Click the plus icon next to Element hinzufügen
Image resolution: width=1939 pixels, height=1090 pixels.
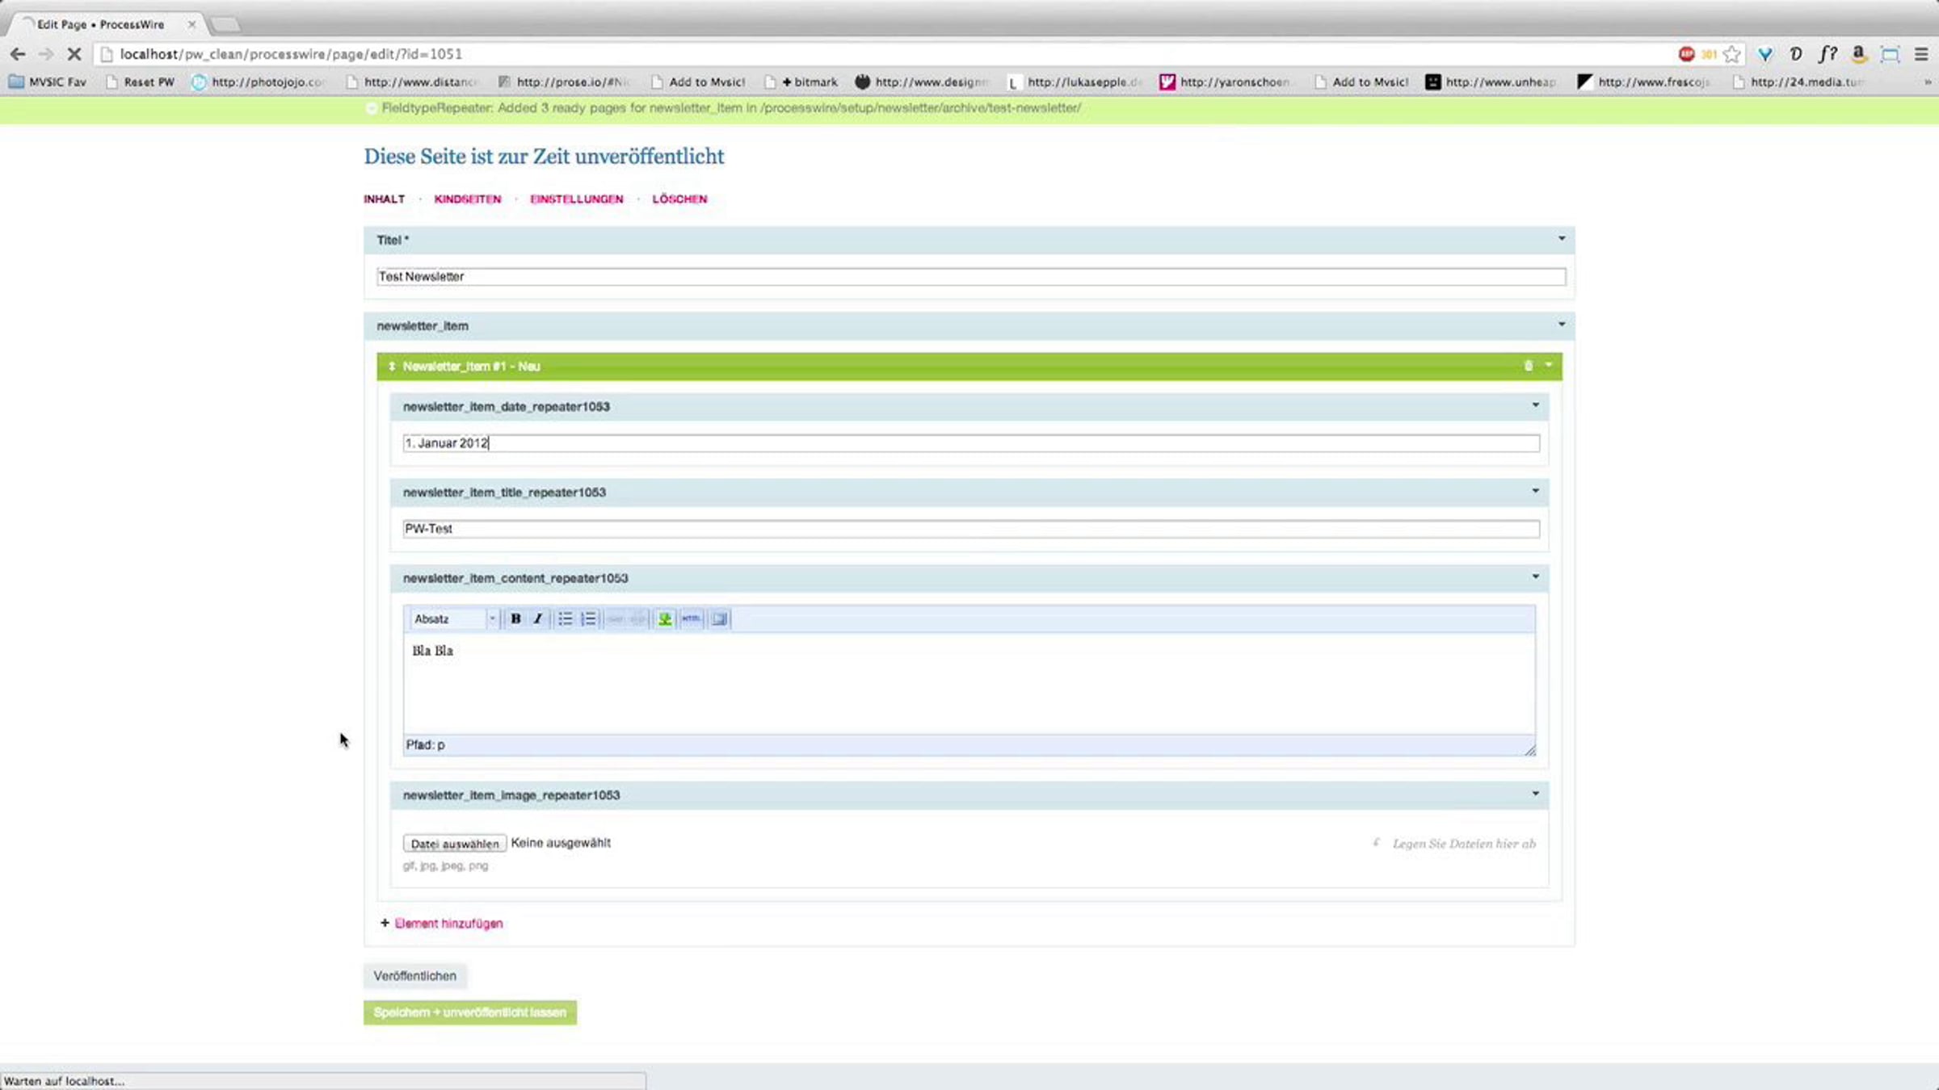point(385,923)
